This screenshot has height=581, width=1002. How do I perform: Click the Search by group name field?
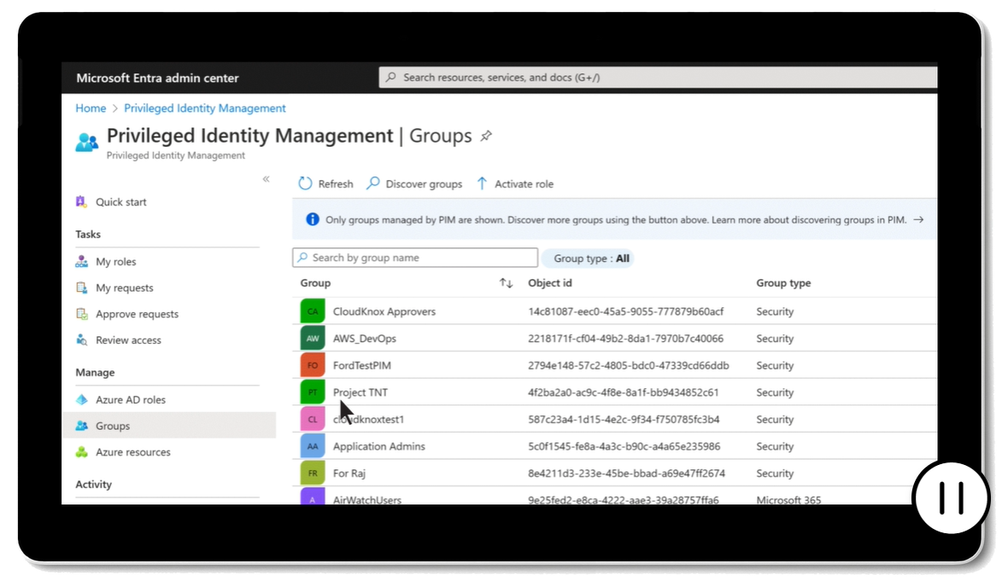pos(415,258)
